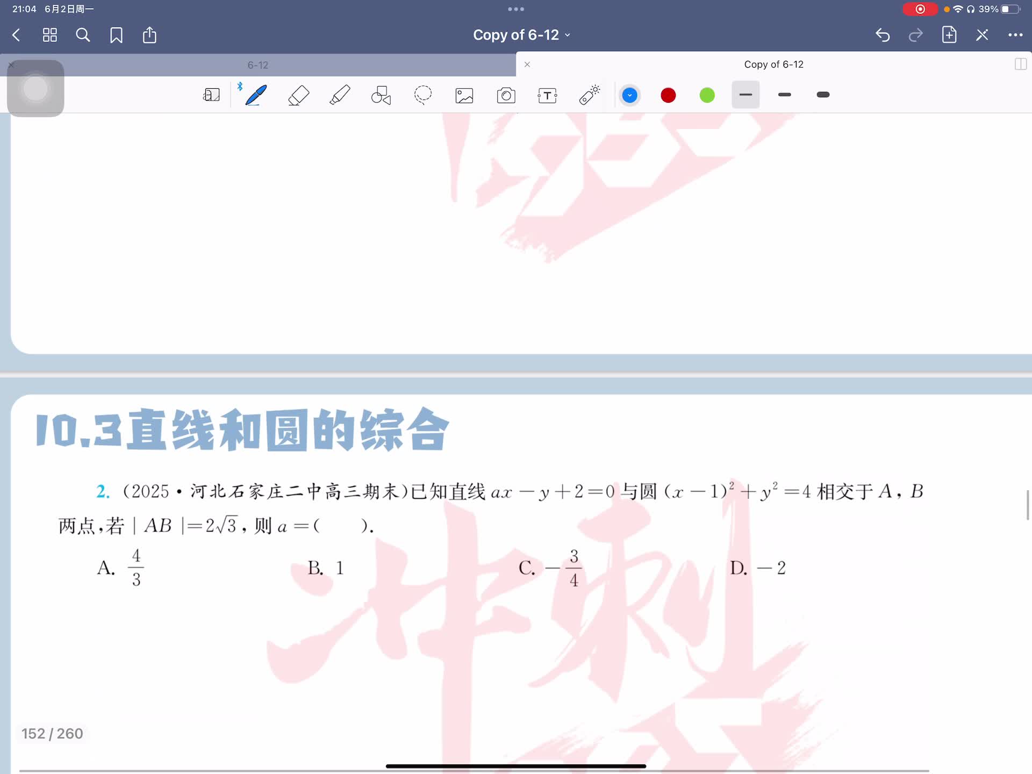Open the Image insert tool
The height and width of the screenshot is (774, 1032).
point(464,95)
